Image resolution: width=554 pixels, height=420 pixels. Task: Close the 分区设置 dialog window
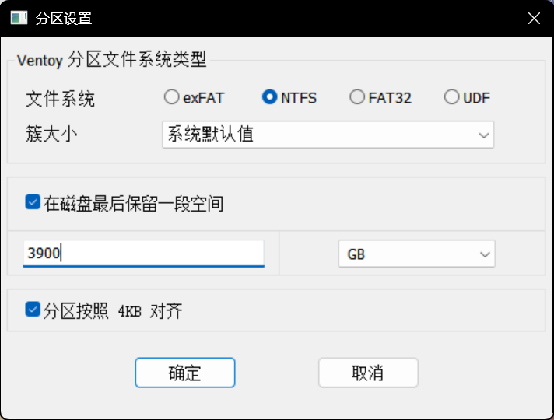pyautogui.click(x=534, y=18)
